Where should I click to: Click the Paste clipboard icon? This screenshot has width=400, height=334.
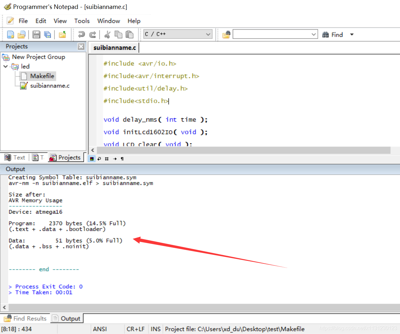coord(129,34)
